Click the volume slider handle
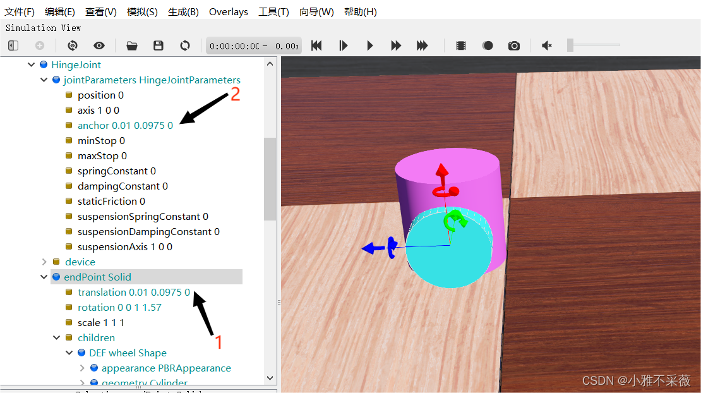701x393 pixels. [x=570, y=45]
